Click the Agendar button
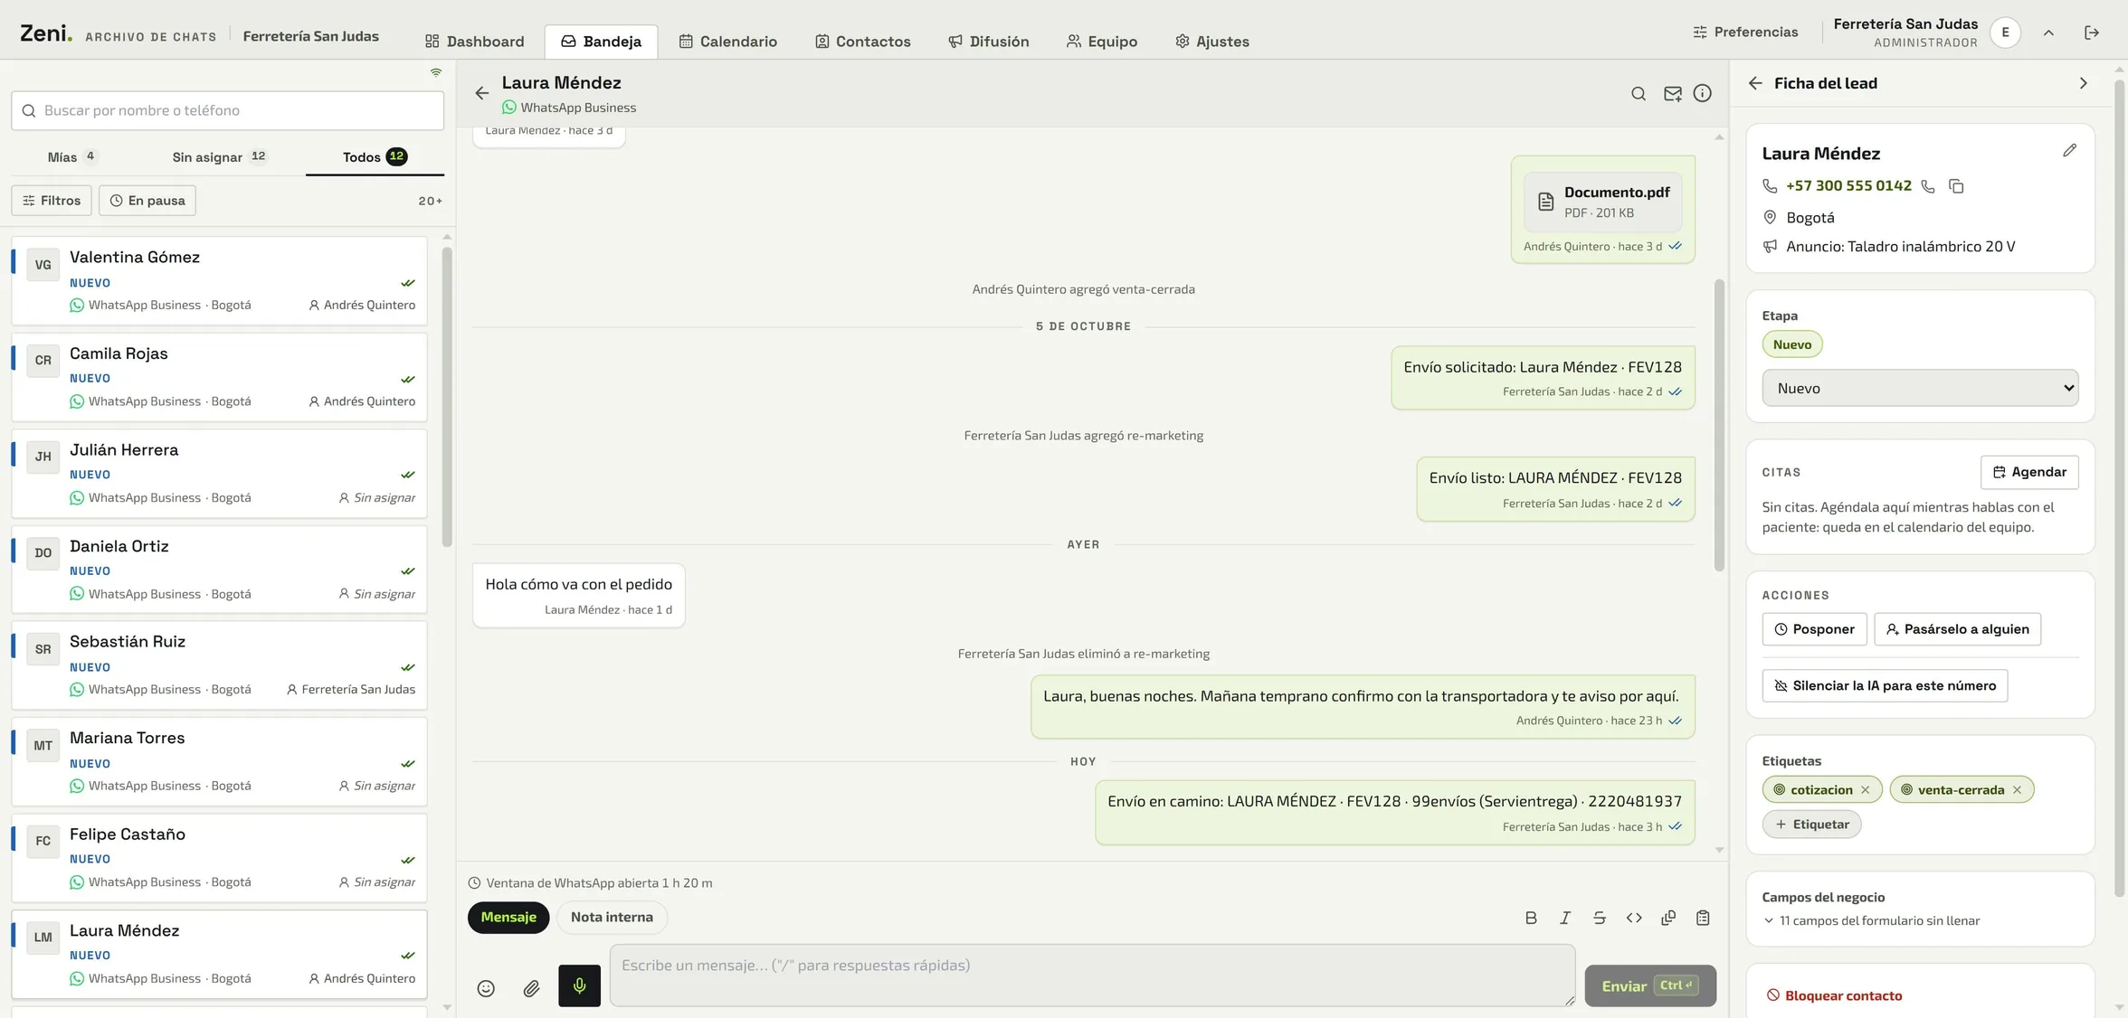The width and height of the screenshot is (2128, 1018). point(2029,472)
